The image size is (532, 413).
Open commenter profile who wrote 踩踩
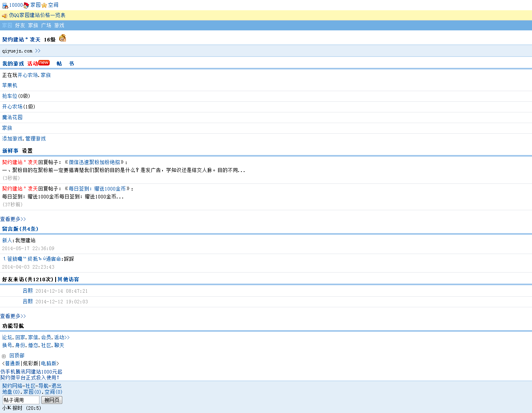tap(32, 259)
